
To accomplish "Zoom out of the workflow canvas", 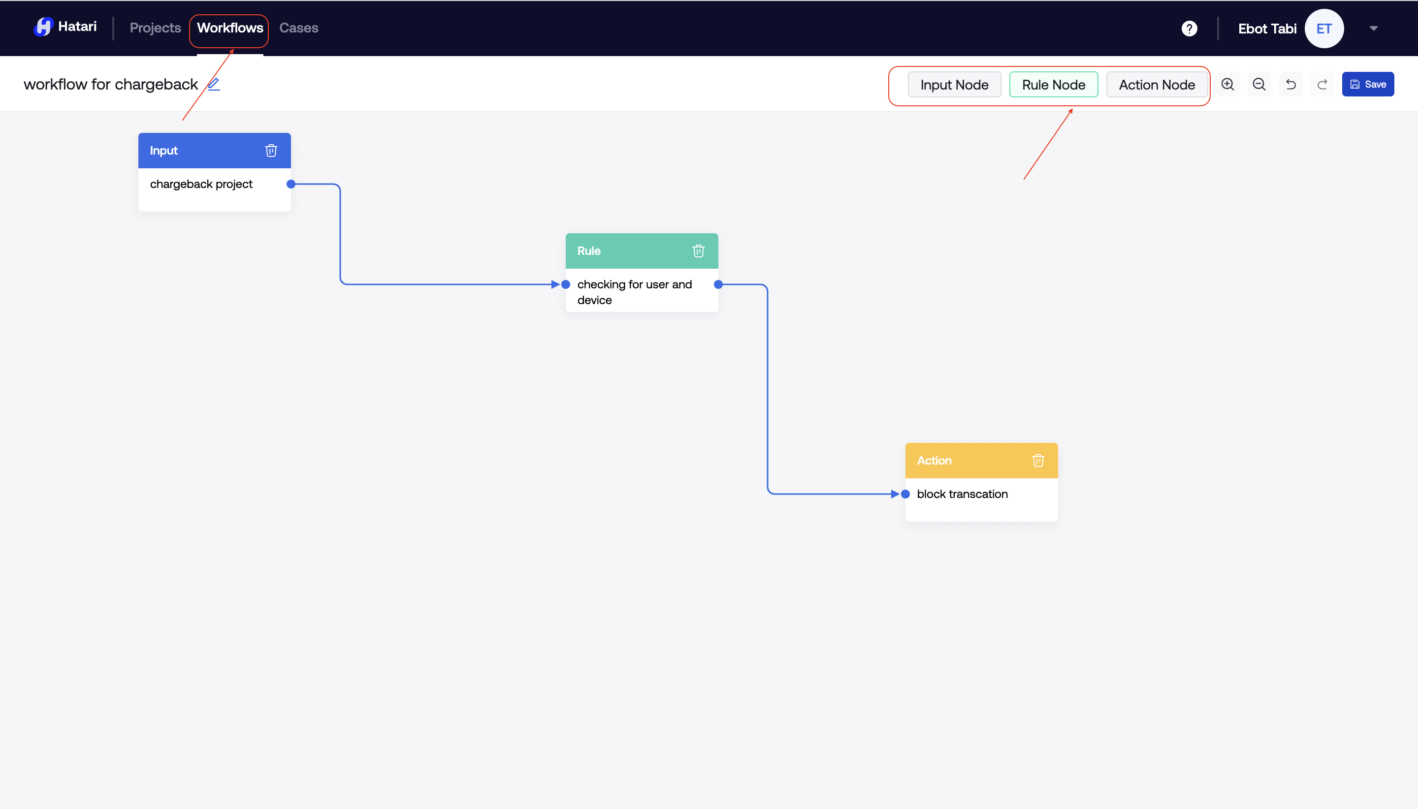I will click(1259, 85).
